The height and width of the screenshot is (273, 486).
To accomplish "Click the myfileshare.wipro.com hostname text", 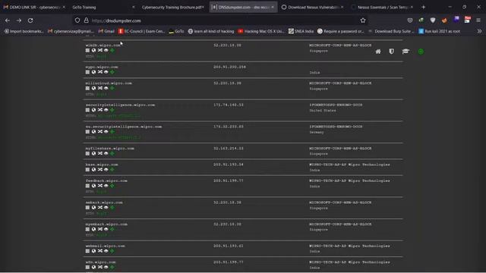I will coord(110,149).
